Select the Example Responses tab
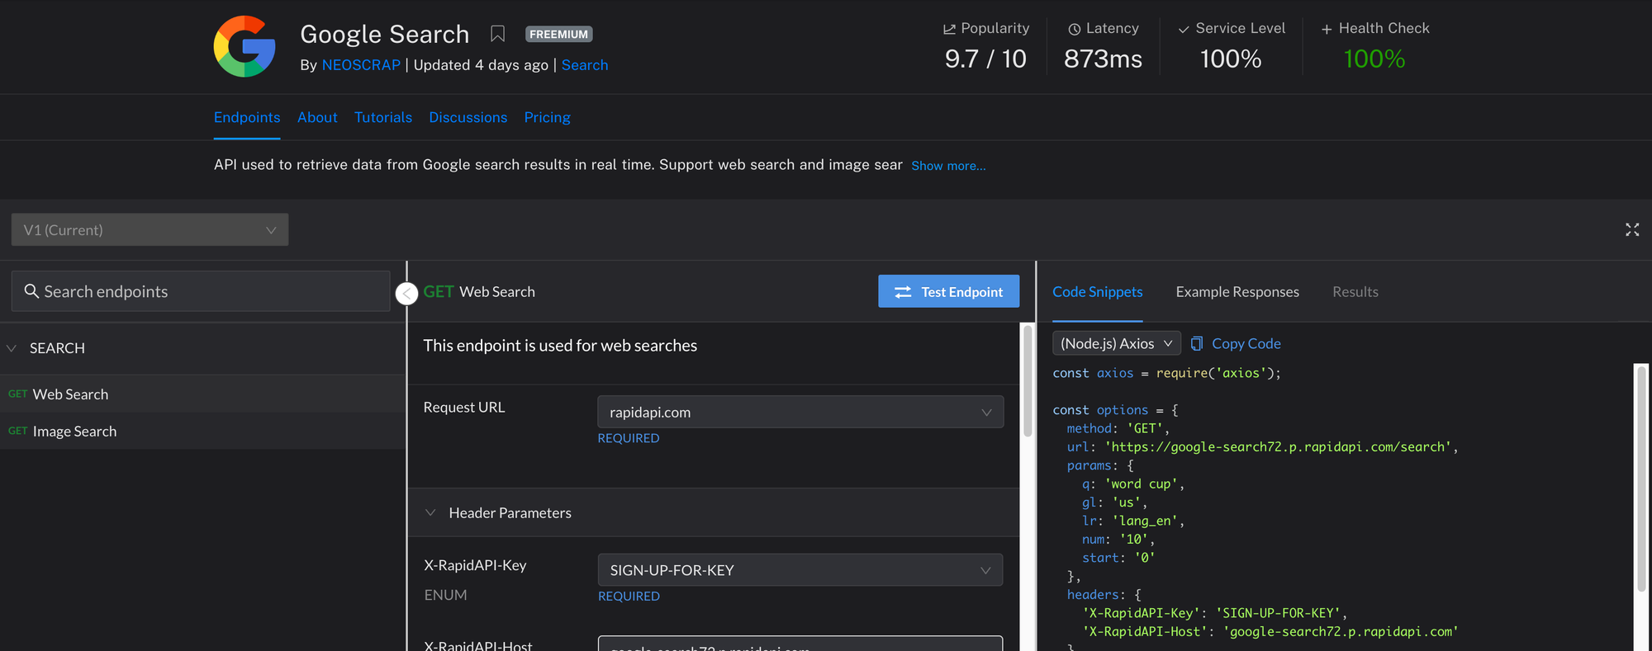This screenshot has width=1652, height=651. [x=1237, y=291]
